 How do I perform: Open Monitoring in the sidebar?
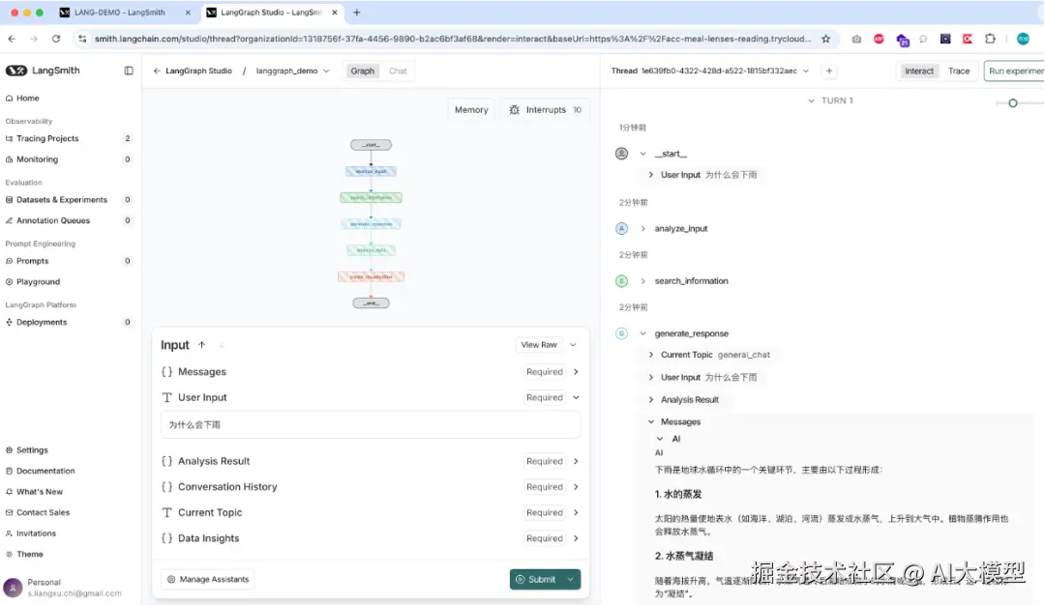tap(38, 159)
